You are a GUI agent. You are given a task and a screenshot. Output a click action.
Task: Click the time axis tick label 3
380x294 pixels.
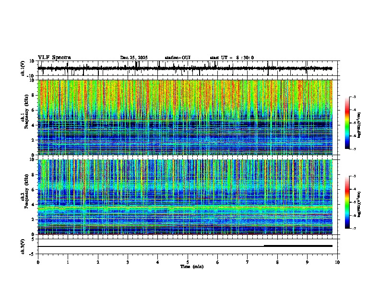[x=128, y=262]
